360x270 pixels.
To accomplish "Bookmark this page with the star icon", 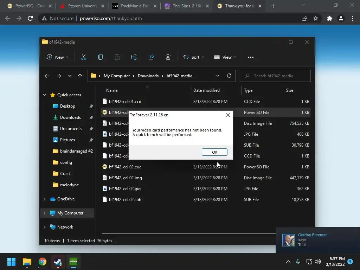I will pyautogui.click(x=316, y=18).
